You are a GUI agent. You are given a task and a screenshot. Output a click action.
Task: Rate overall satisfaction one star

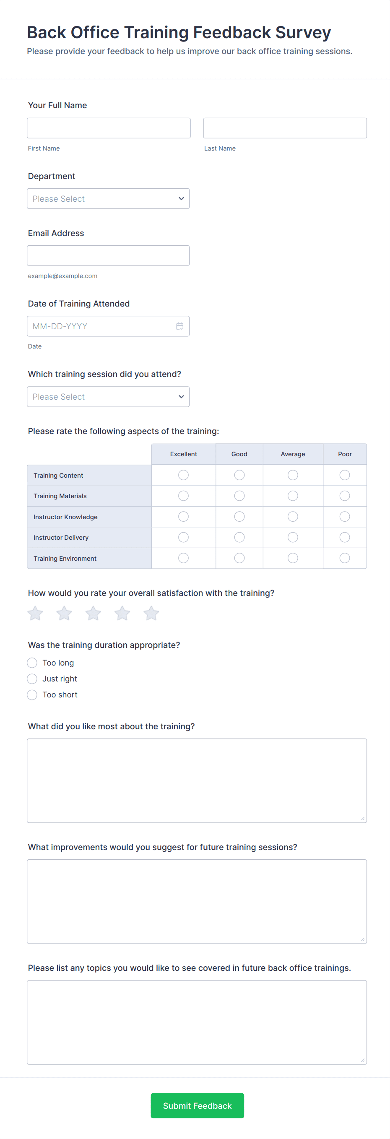pos(35,613)
